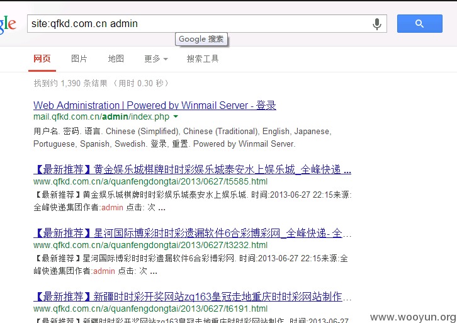Select the 网页 tab

click(x=42, y=59)
